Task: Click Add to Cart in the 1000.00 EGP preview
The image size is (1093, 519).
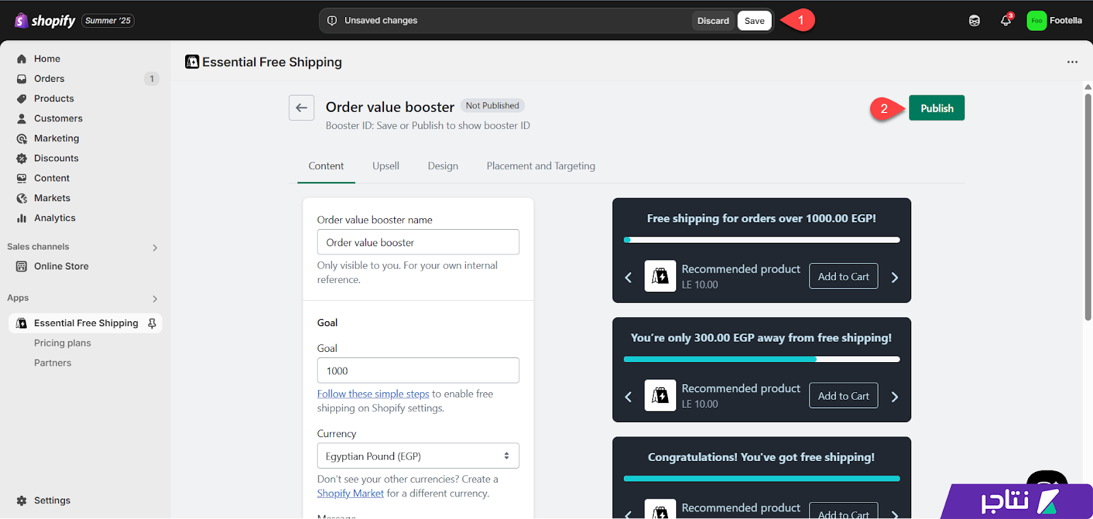Action: coord(844,276)
